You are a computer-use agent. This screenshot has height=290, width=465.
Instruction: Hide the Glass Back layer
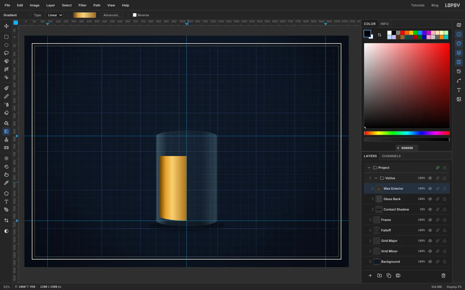click(430, 199)
